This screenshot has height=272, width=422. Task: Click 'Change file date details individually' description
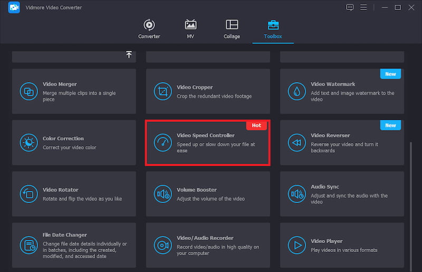pos(85,250)
